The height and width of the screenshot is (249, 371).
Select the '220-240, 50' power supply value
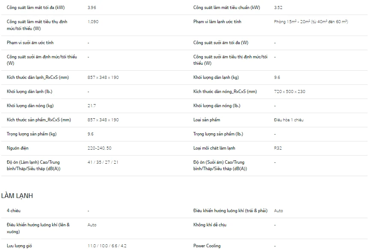coord(99,148)
